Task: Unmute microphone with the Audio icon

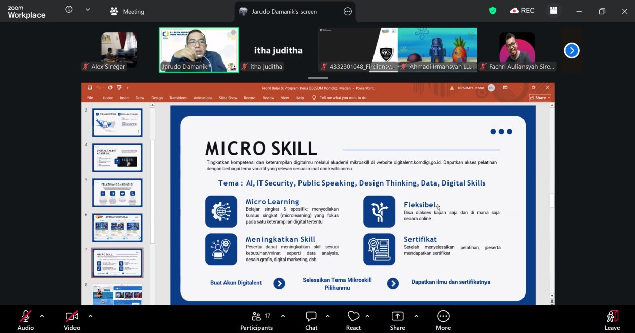Action: pyautogui.click(x=26, y=317)
